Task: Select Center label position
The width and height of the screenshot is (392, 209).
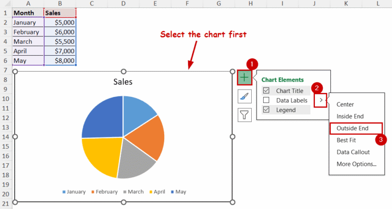Action: [x=345, y=104]
